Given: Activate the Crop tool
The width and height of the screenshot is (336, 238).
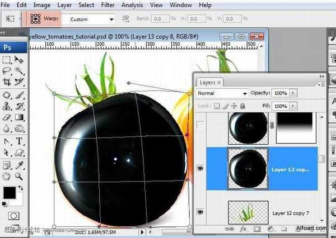Looking at the screenshot, I should tap(7, 83).
